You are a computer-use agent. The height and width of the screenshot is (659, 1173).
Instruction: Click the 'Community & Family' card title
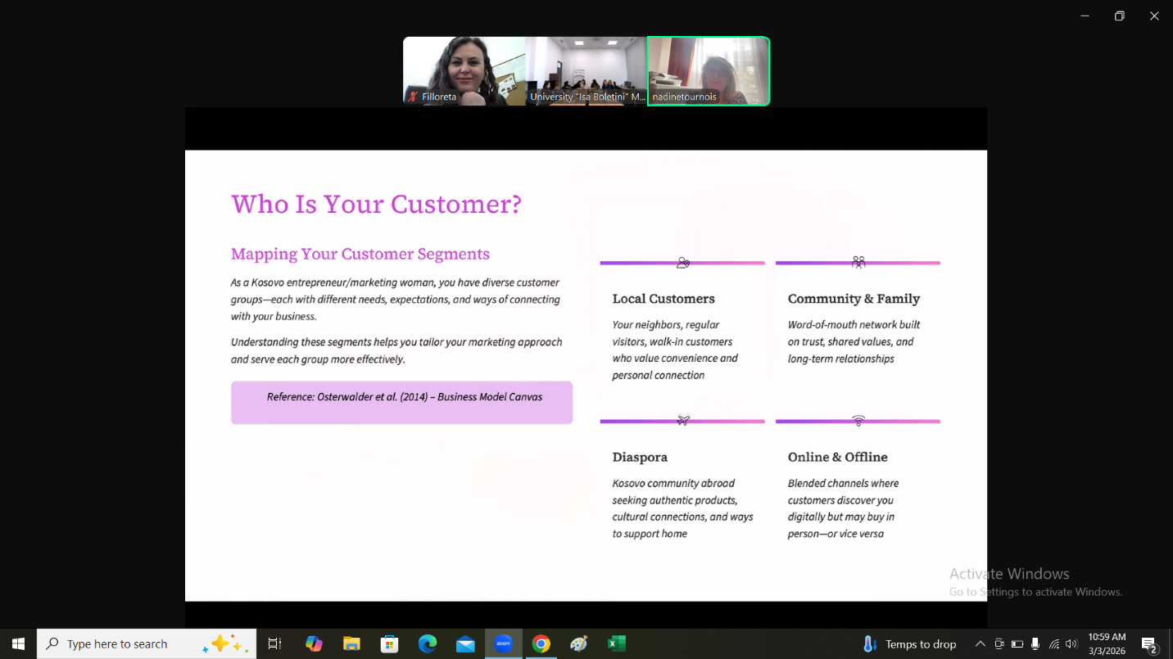(x=854, y=299)
